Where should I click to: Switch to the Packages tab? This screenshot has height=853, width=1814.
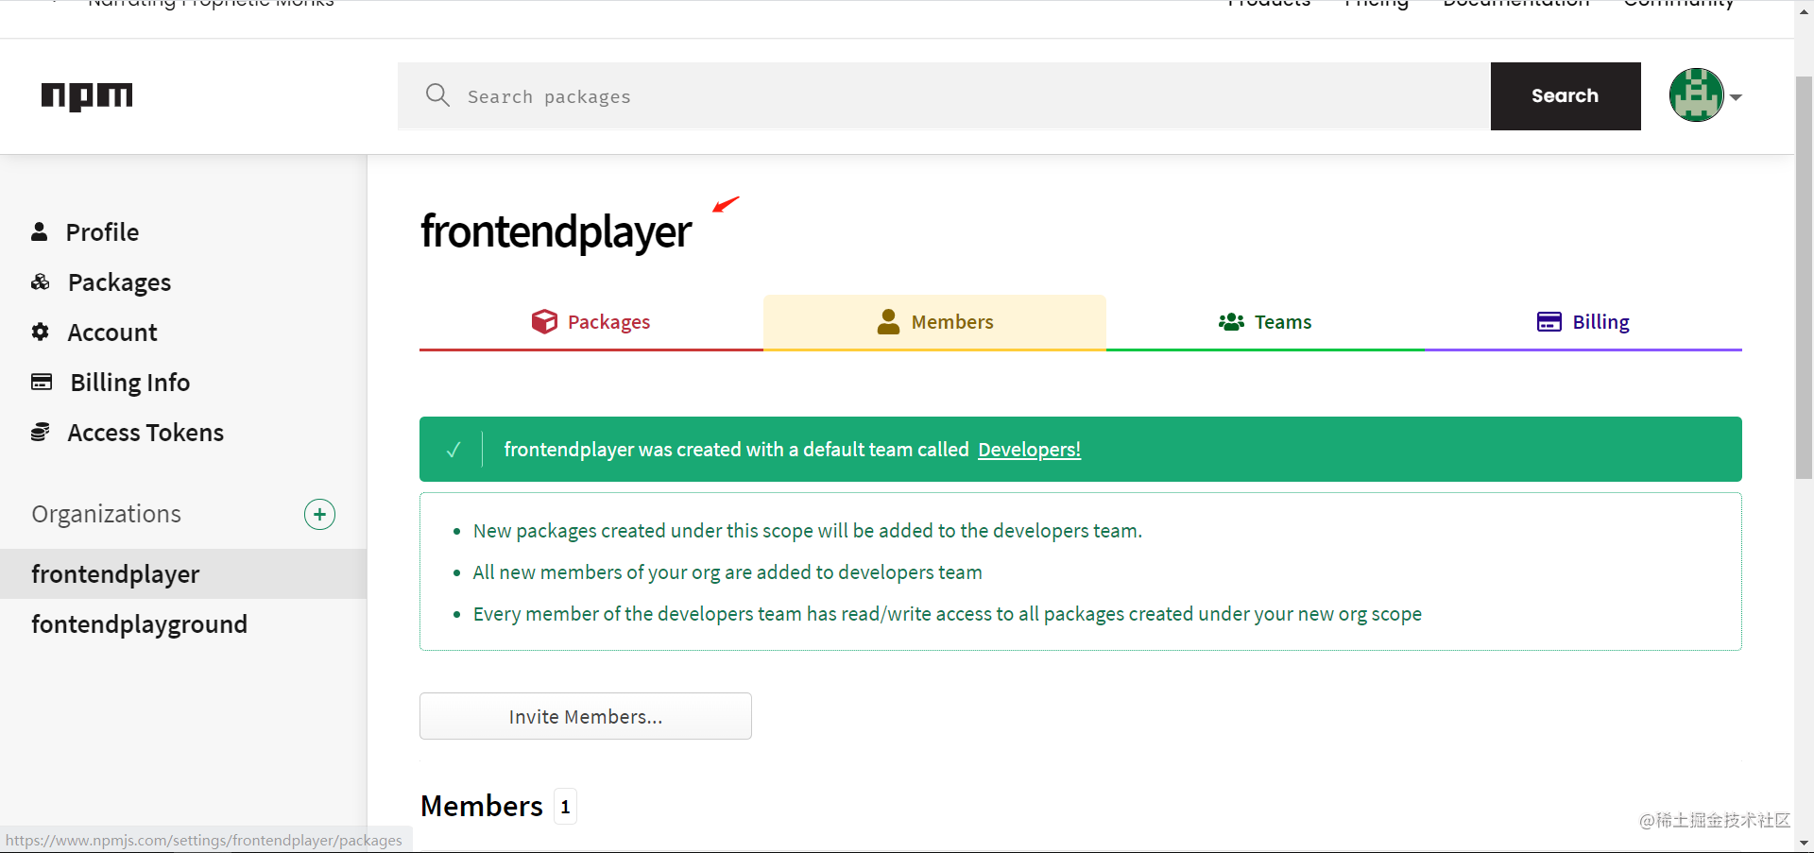coord(591,322)
